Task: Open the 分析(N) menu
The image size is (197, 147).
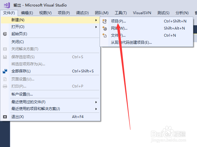Action: [182, 13]
